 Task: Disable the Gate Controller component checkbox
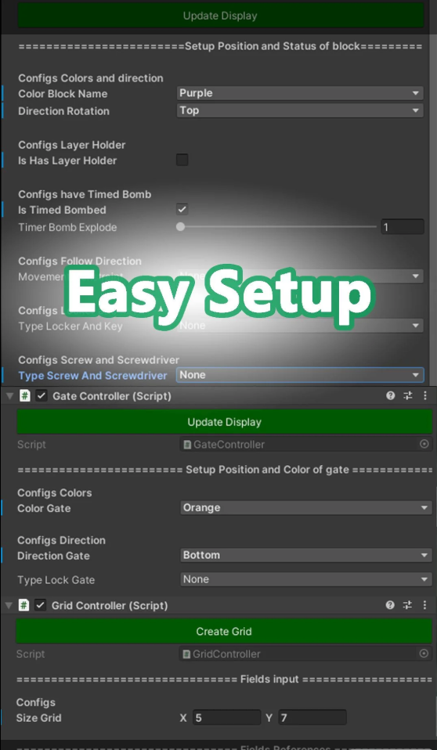pos(42,395)
